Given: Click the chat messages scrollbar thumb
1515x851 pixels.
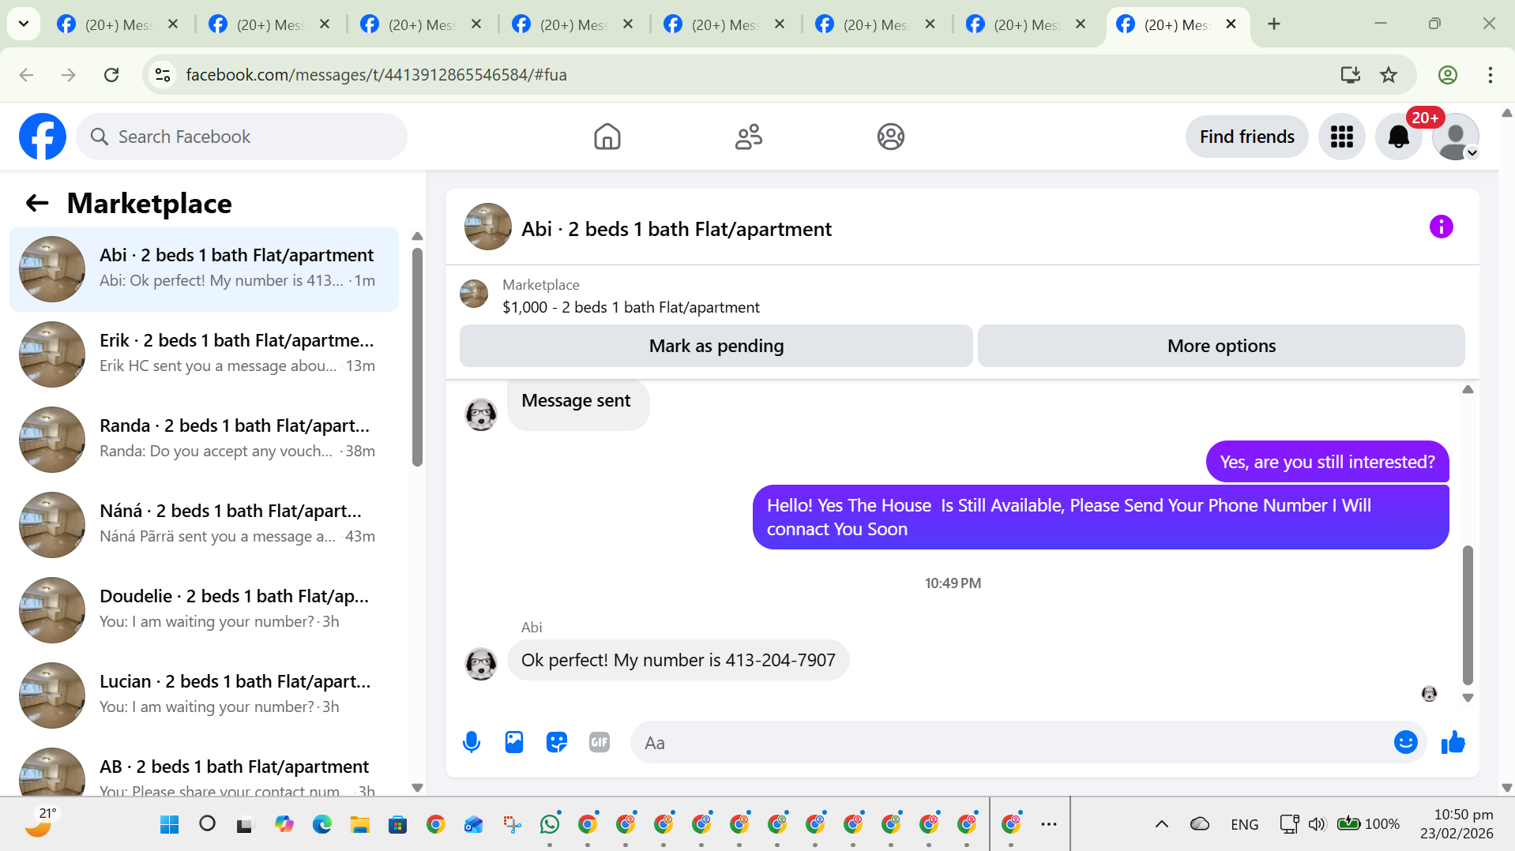Looking at the screenshot, I should coord(1468,615).
